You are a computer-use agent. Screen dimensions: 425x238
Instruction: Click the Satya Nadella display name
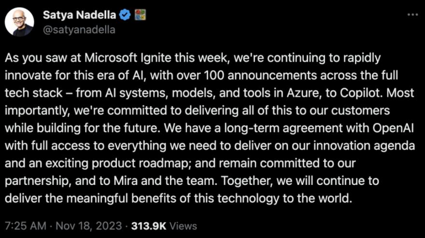point(79,15)
